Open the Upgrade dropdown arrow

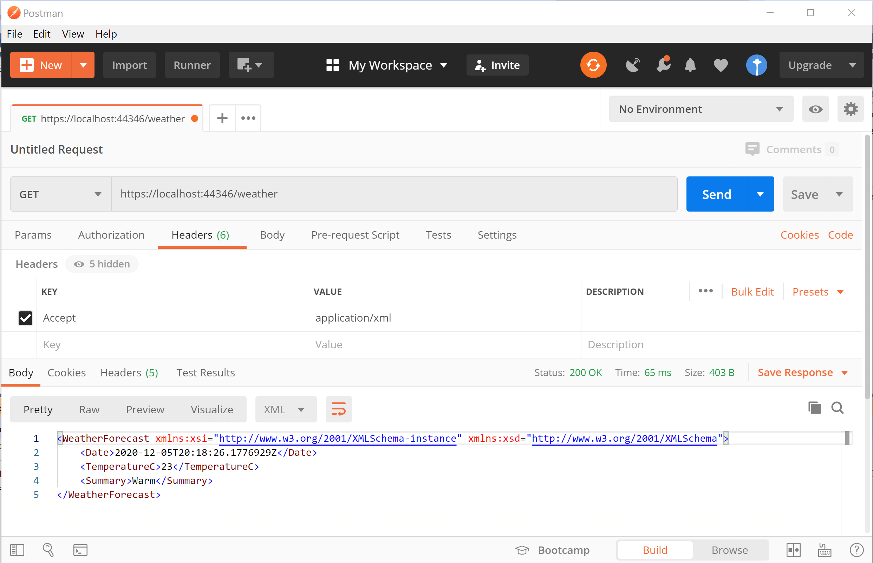click(x=852, y=65)
